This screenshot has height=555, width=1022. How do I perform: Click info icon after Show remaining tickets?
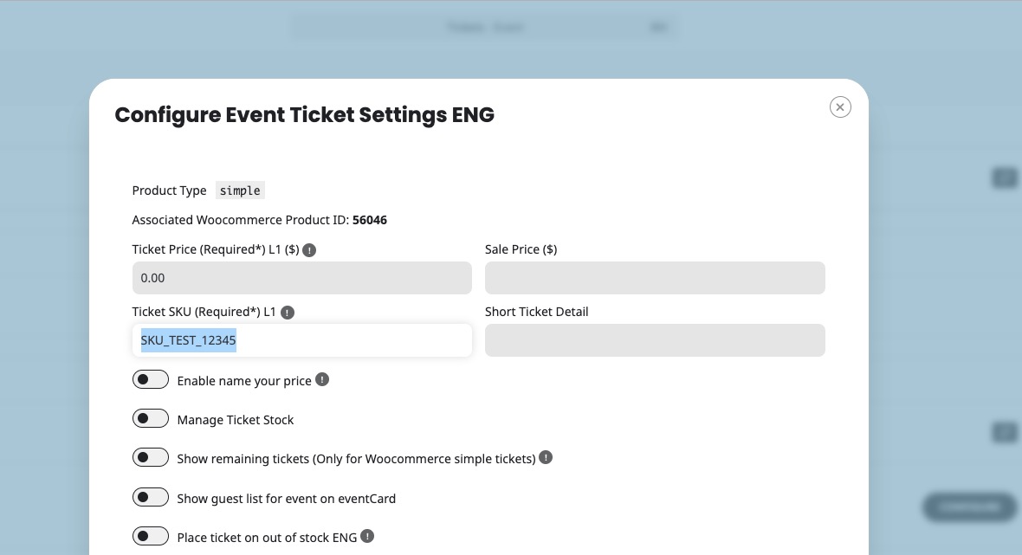547,457
